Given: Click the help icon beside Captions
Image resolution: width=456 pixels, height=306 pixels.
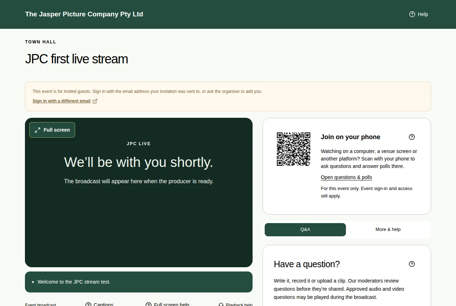Looking at the screenshot, I should (88, 305).
